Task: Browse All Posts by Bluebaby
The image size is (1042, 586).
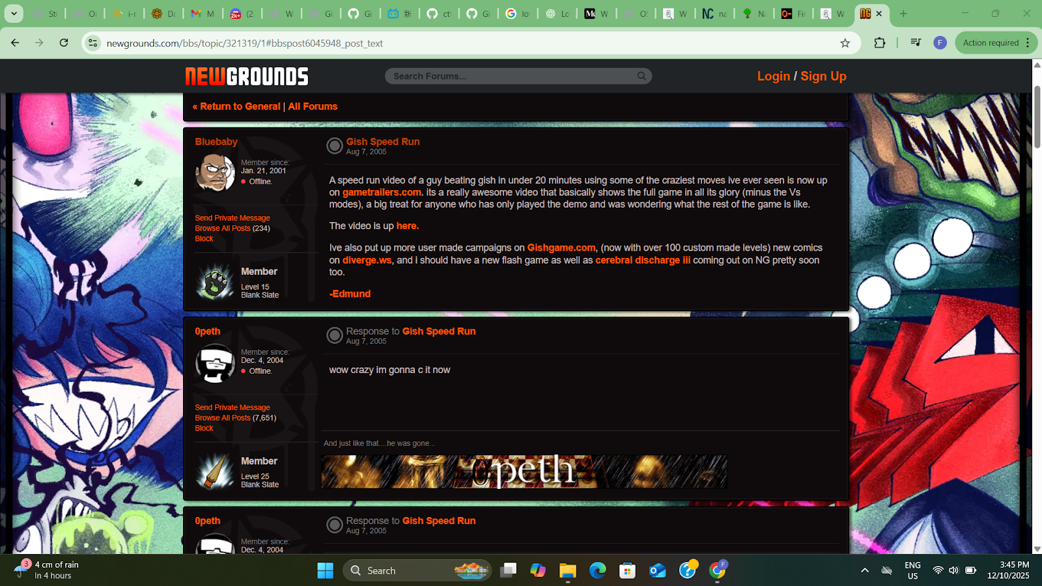Action: (x=223, y=229)
